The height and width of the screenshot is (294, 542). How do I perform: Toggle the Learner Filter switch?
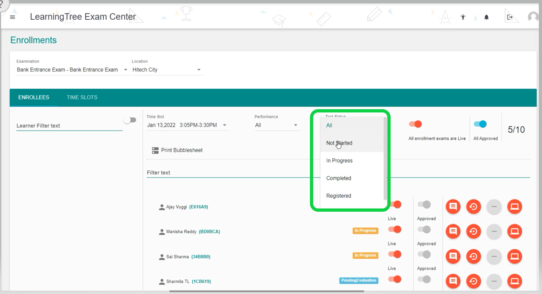pyautogui.click(x=130, y=120)
